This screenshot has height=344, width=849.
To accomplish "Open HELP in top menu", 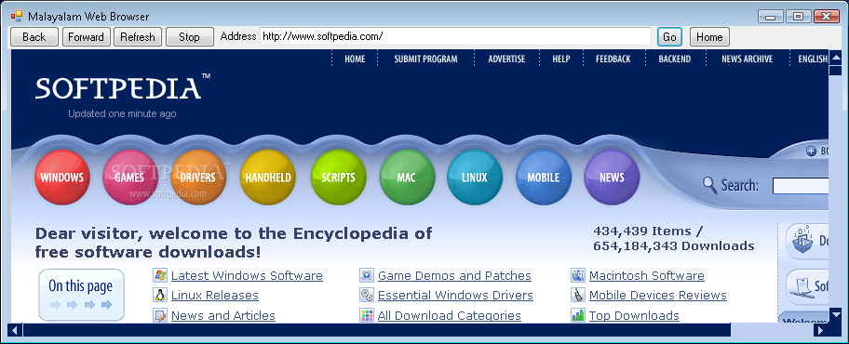I will pyautogui.click(x=561, y=59).
